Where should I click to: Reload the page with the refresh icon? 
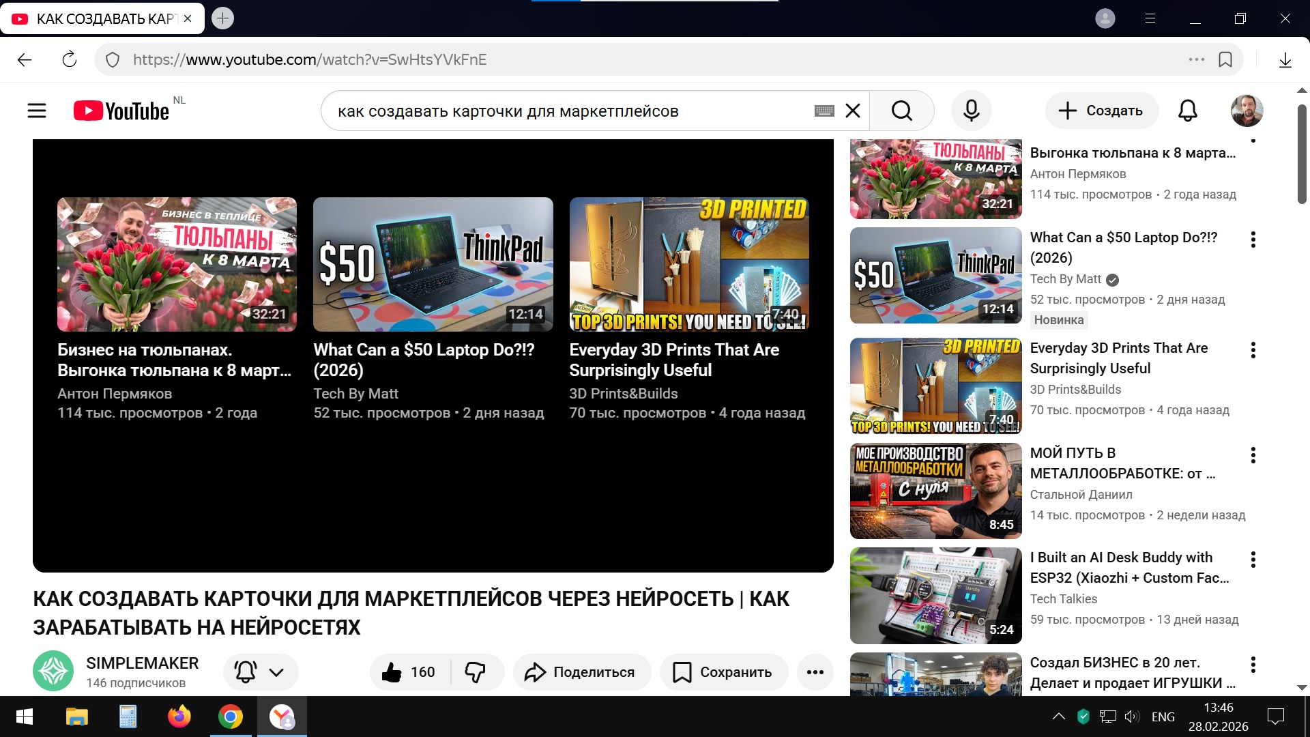70,60
